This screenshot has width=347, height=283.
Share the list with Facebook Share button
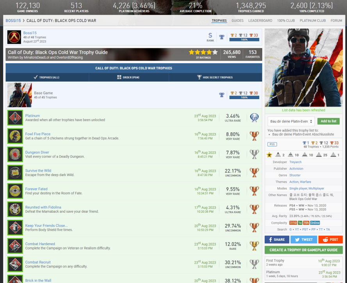pos(277,240)
